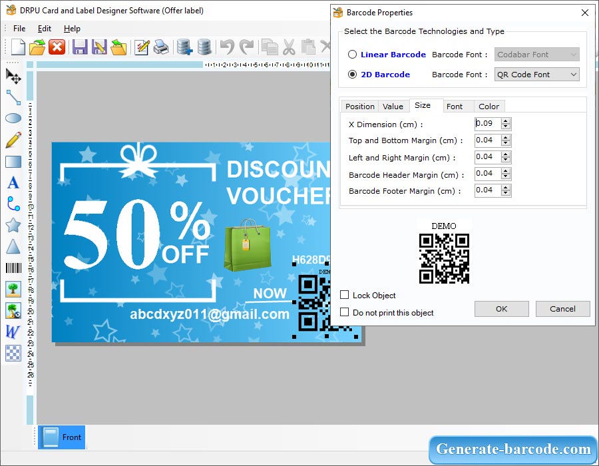Image resolution: width=599 pixels, height=466 pixels.
Task: Increase Barcode Footer Margin up arrow
Action: click(x=506, y=188)
